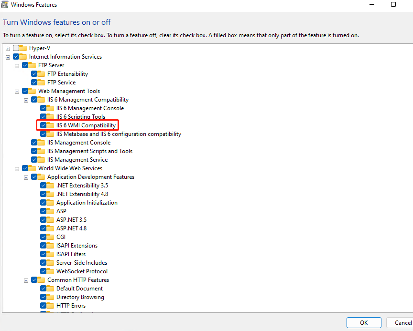Uncheck the ISAPI Extensions checkbox
Viewport: 413px width, 331px height.
[43, 245]
